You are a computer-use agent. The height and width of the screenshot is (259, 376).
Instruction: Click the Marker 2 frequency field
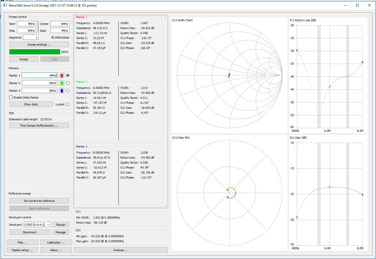pyautogui.click(x=40, y=83)
